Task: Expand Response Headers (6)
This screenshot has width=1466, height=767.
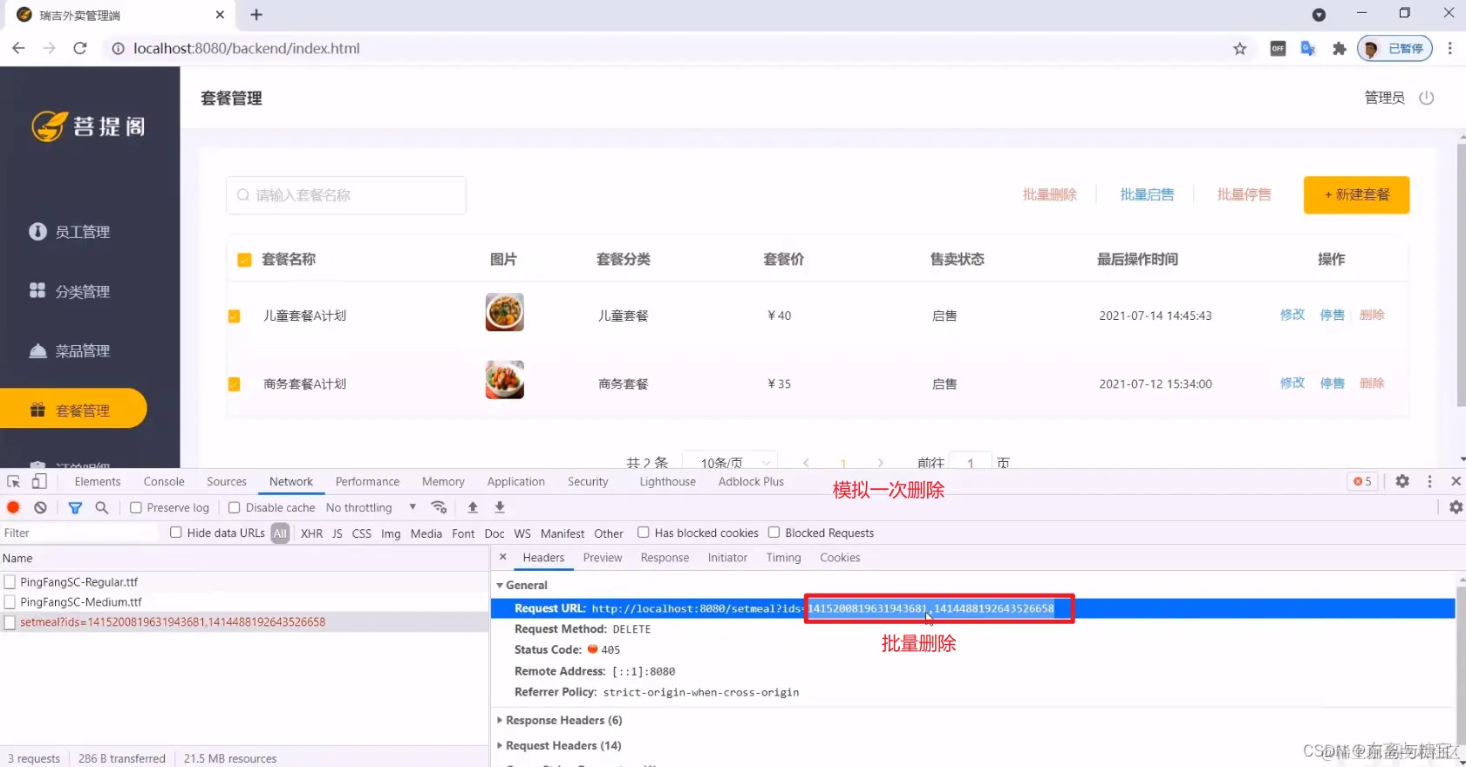Action: (559, 720)
